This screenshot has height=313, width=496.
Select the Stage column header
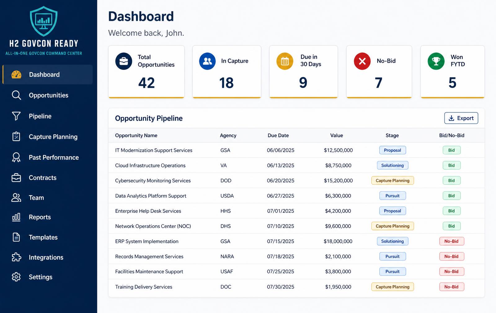(392, 135)
